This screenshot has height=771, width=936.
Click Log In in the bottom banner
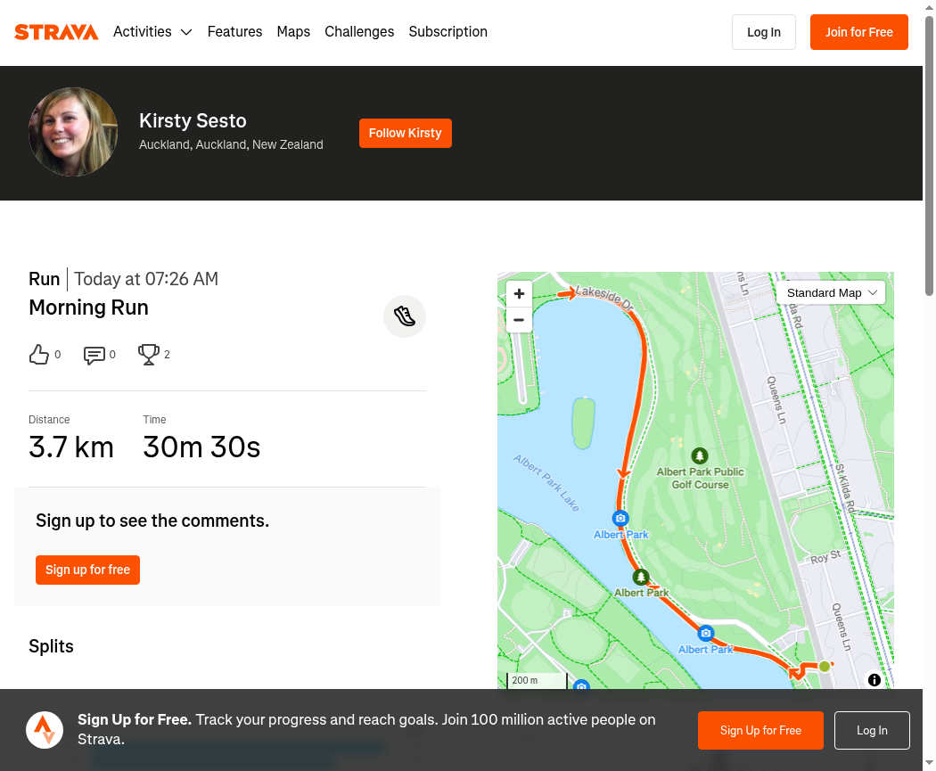click(x=872, y=730)
